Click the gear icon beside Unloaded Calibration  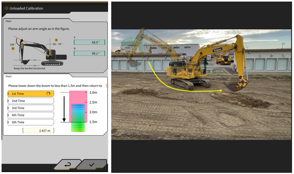[6, 8]
